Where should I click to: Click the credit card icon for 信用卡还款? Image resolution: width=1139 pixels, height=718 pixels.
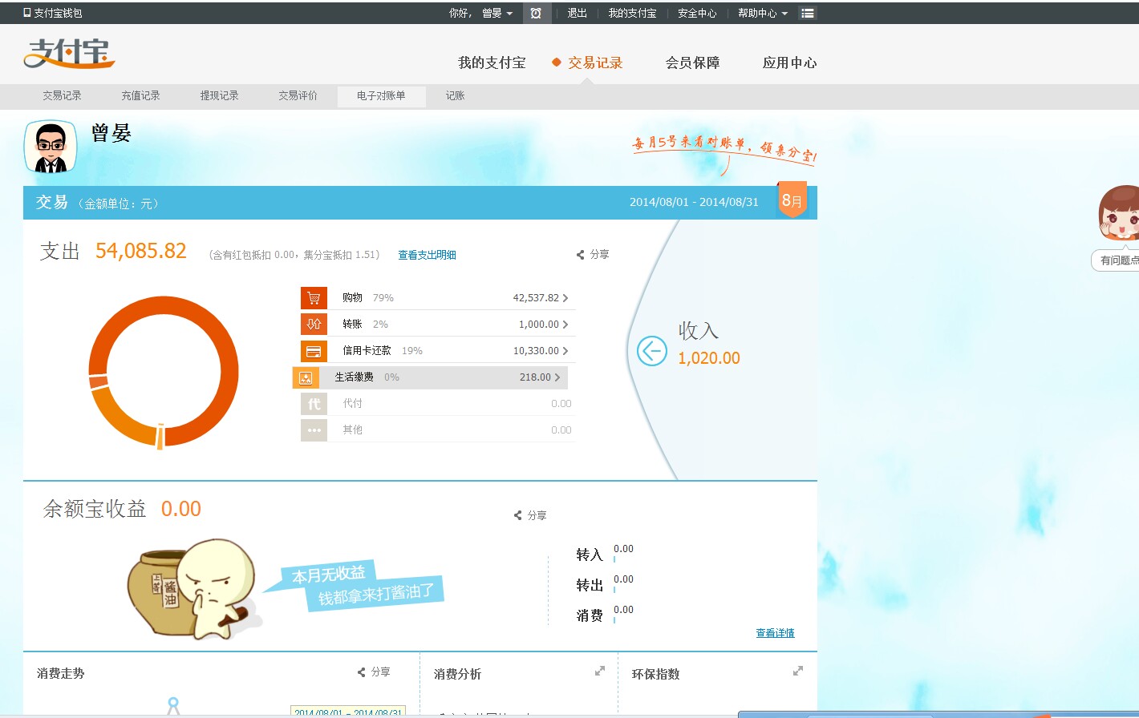pos(314,351)
